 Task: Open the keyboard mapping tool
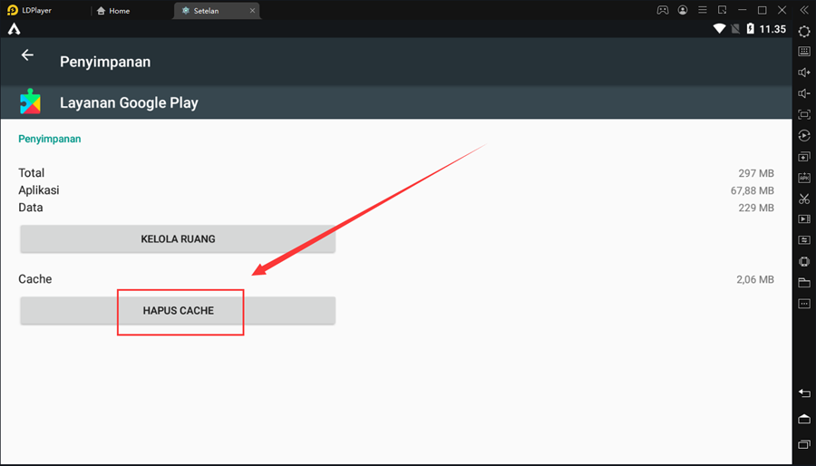(x=804, y=52)
